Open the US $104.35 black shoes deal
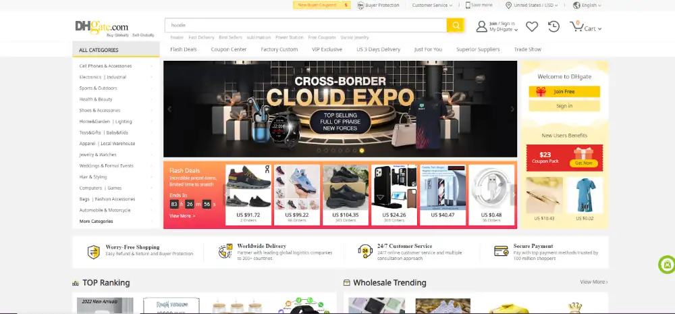The image size is (675, 314). click(x=346, y=194)
